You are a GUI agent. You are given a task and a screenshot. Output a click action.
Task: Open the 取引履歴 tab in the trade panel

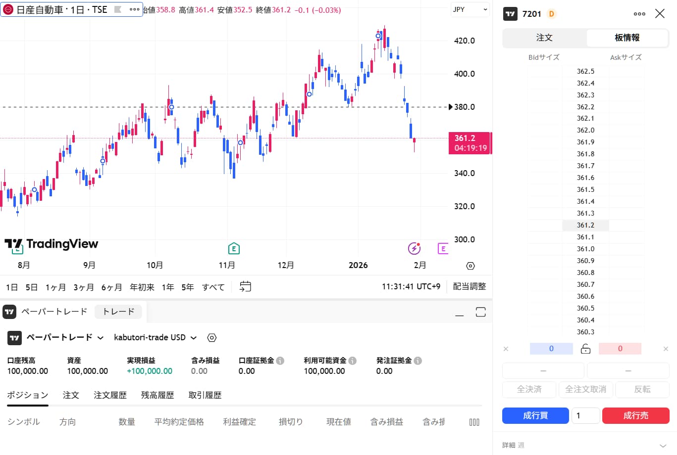pos(205,395)
